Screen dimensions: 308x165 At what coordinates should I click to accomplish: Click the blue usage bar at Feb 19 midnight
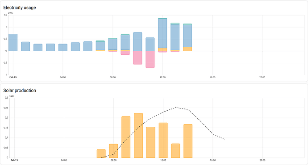pos(13,43)
